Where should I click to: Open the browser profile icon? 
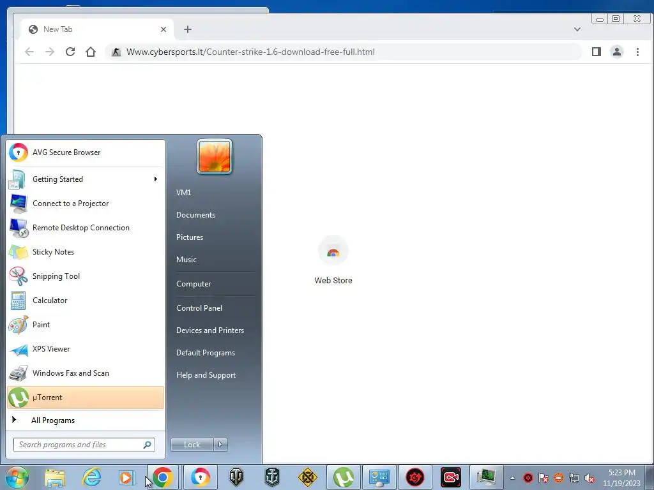(x=617, y=52)
